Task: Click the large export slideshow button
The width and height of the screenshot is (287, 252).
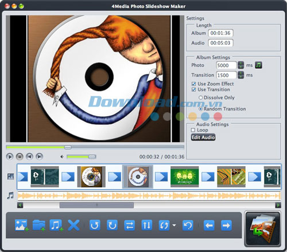Action: coord(262,229)
